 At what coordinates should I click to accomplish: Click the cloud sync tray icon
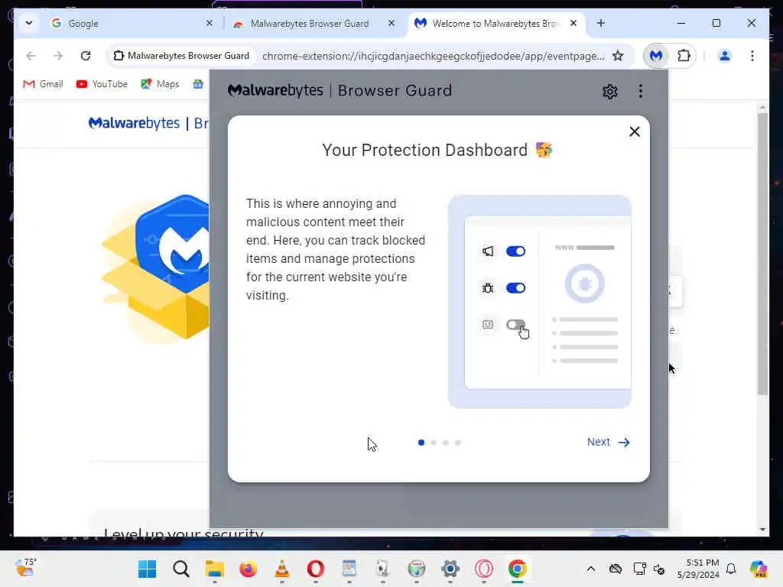616,569
